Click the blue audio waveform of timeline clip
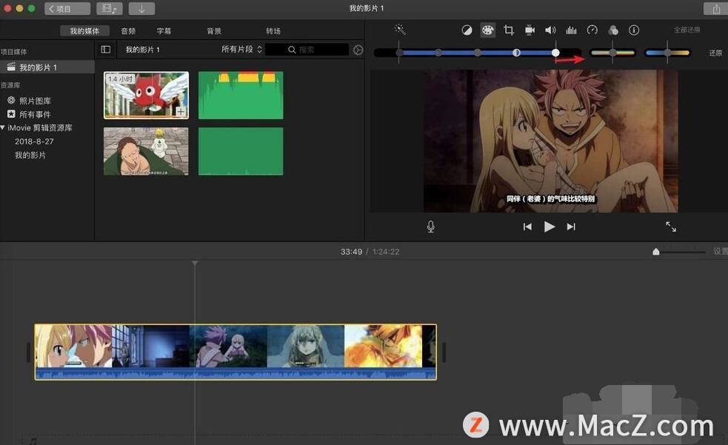Image resolution: width=728 pixels, height=445 pixels. coord(236,373)
